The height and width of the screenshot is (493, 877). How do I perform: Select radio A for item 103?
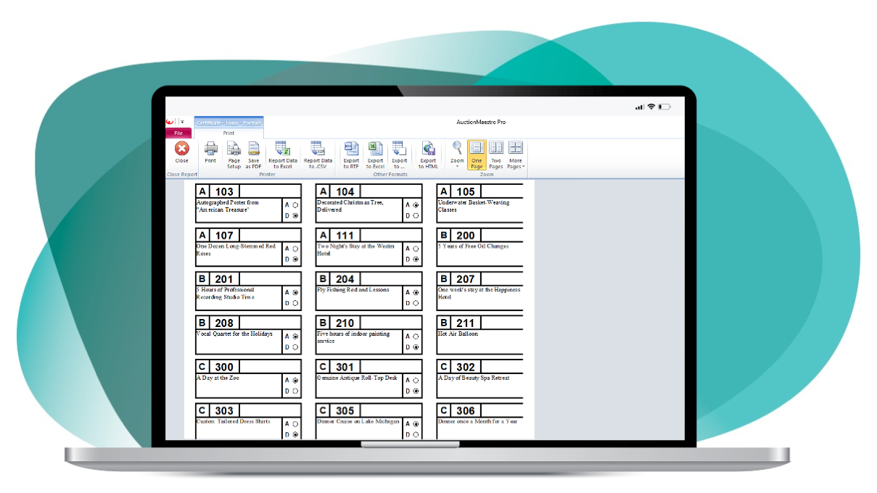pos(295,205)
